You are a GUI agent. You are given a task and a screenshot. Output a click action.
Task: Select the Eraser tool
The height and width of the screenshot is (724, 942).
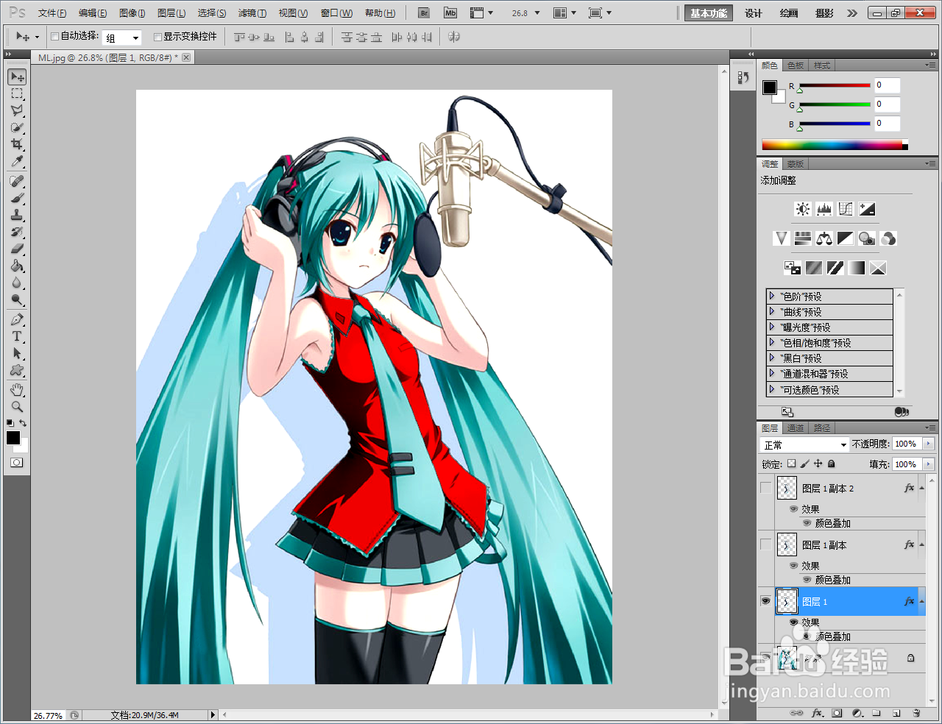coord(17,249)
